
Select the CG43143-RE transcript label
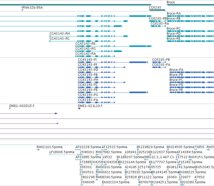pyautogui.click(x=85, y=44)
